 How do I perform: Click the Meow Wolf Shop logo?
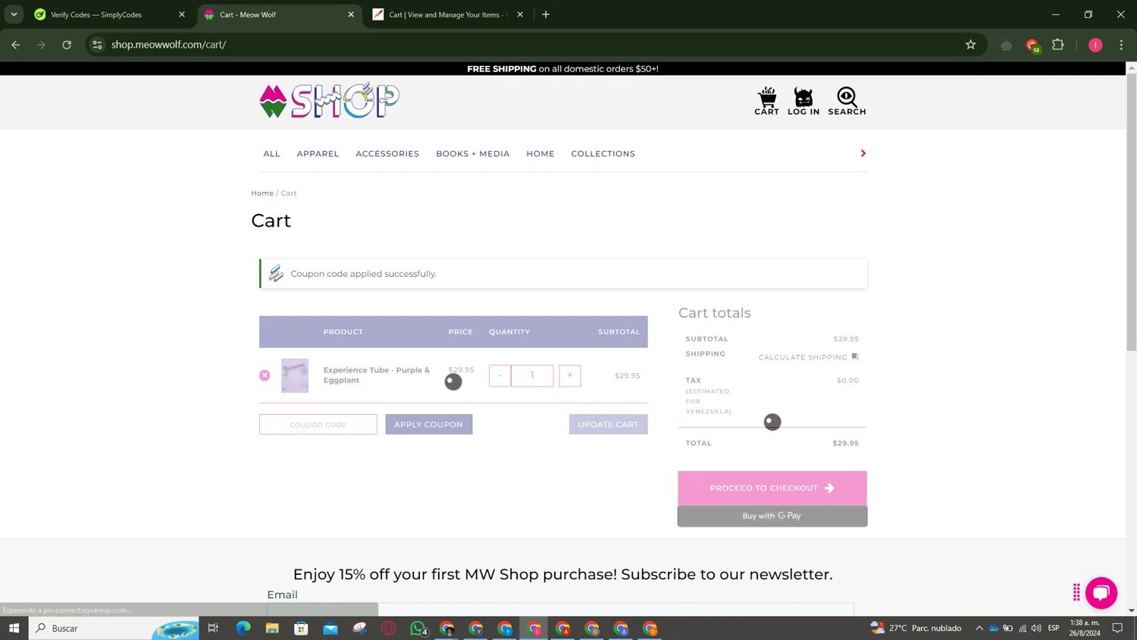[329, 101]
